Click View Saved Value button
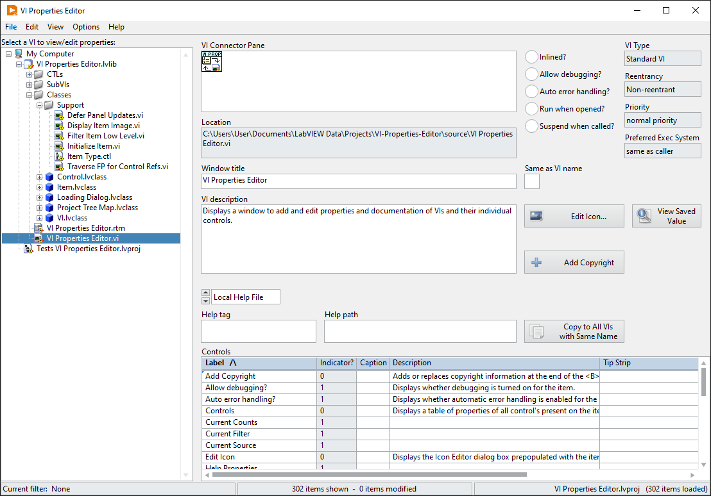This screenshot has width=711, height=496. [x=667, y=216]
